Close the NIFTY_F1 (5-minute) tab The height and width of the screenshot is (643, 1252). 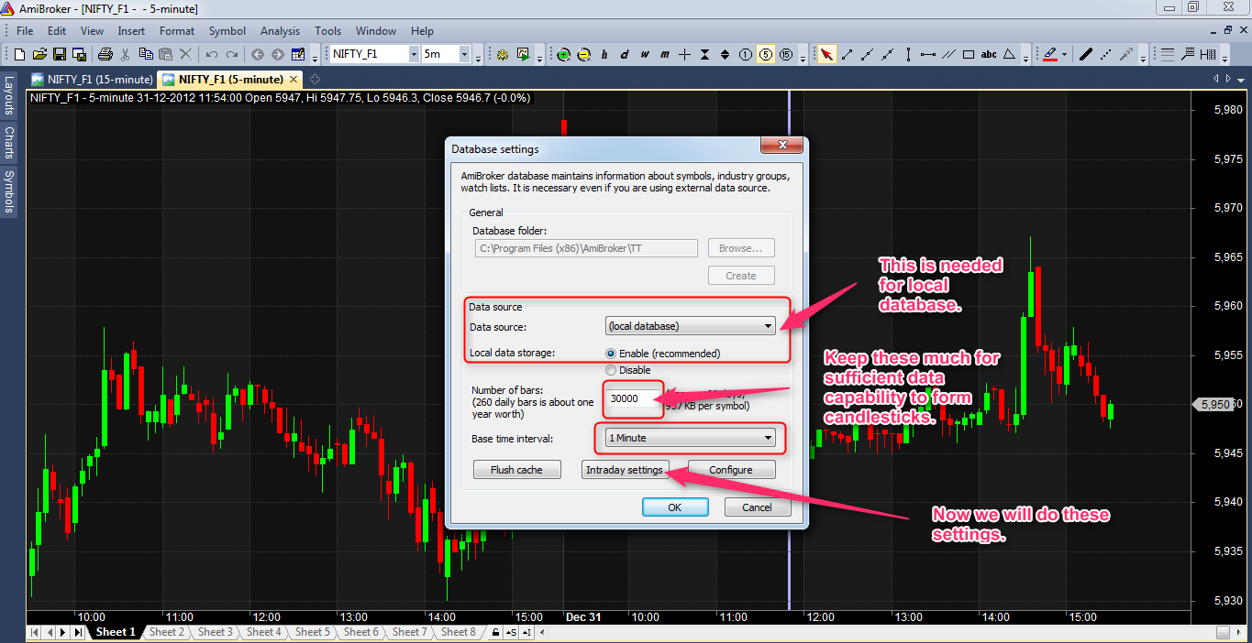[x=294, y=80]
